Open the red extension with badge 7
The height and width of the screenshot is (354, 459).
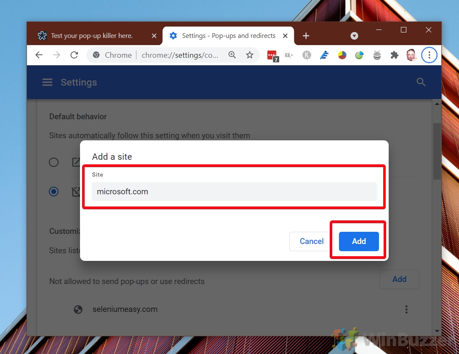click(272, 56)
